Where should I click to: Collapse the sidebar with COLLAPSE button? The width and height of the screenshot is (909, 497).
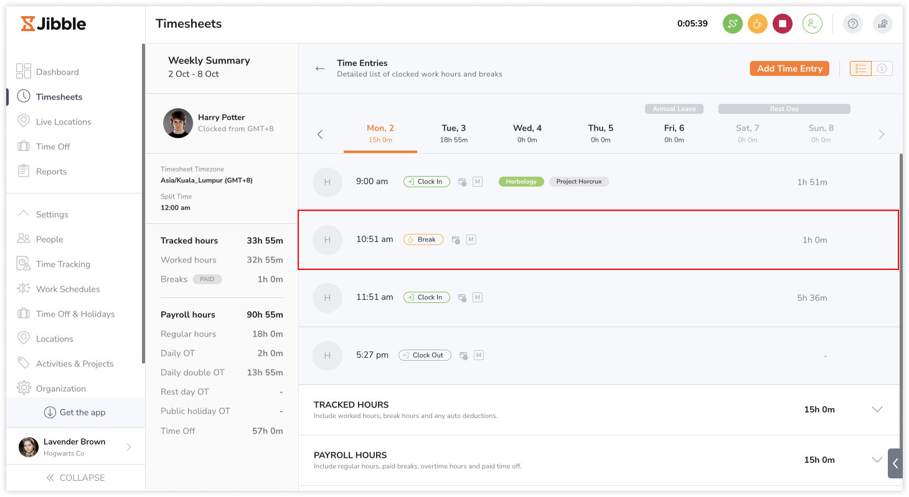[75, 478]
